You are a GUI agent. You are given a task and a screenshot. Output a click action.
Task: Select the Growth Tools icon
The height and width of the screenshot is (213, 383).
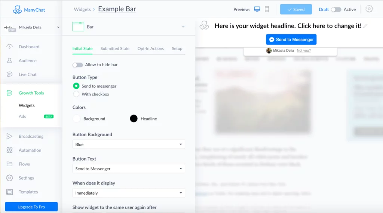click(9, 93)
